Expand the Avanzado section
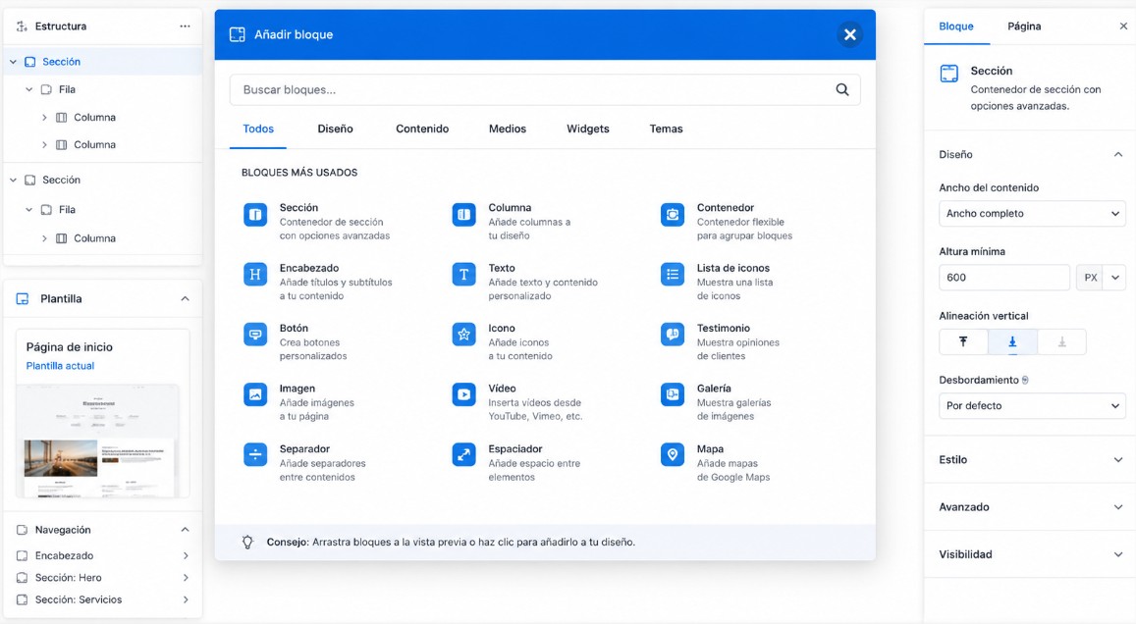The height and width of the screenshot is (624, 1136). [x=1118, y=506]
